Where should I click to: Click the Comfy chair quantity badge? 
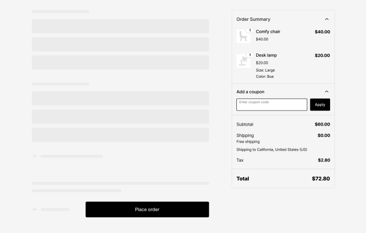pyautogui.click(x=250, y=31)
